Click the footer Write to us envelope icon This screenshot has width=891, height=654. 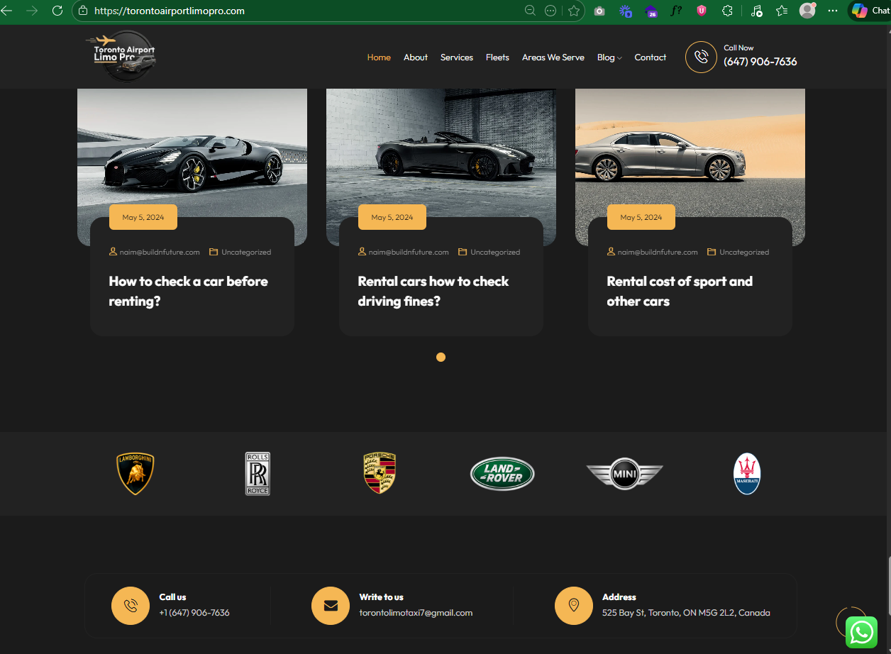[331, 606]
